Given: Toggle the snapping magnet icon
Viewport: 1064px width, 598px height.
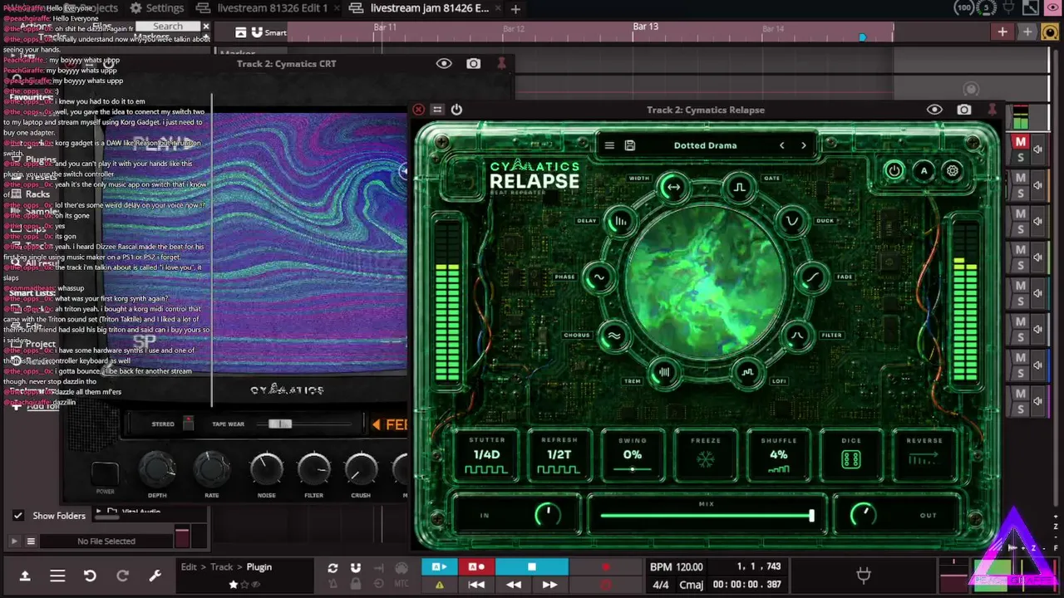Looking at the screenshot, I should click(x=356, y=568).
